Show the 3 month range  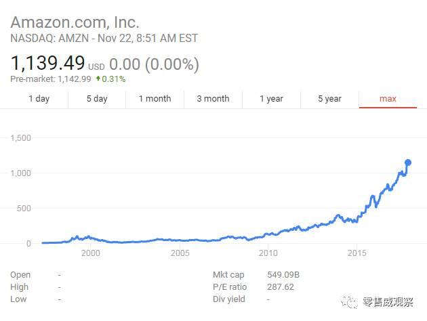[213, 99]
